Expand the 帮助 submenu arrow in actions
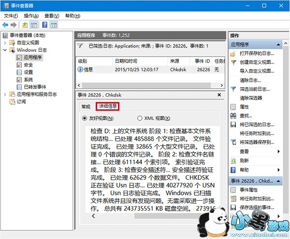290x239 pixels. click(x=278, y=170)
